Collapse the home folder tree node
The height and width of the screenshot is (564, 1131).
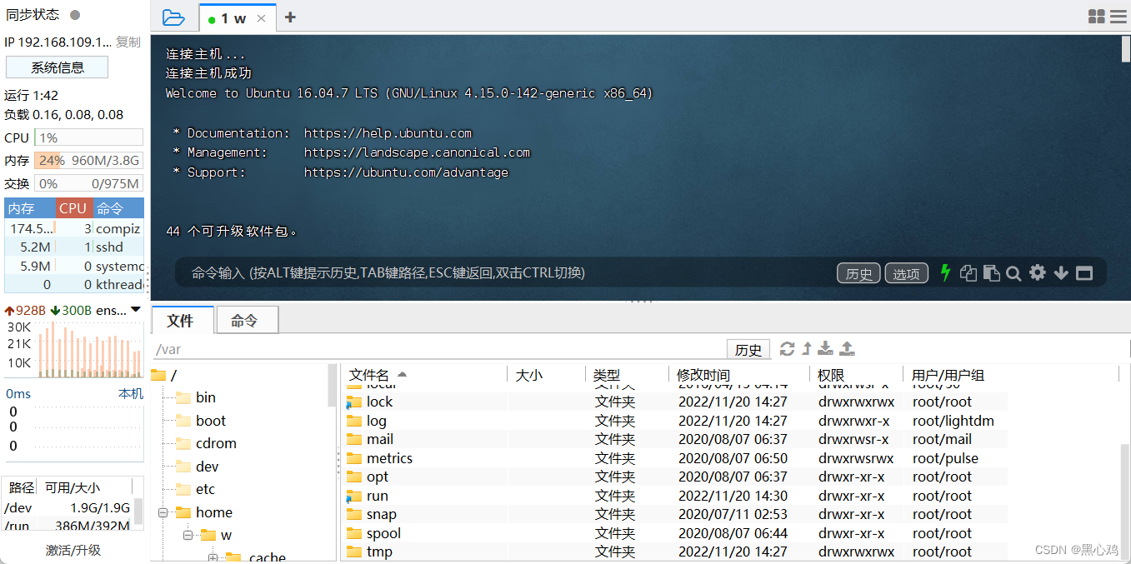coord(163,512)
